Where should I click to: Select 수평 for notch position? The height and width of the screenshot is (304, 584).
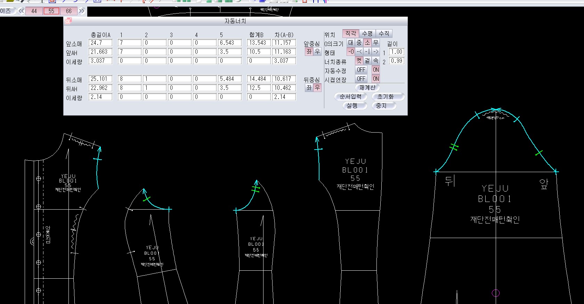[x=367, y=33]
